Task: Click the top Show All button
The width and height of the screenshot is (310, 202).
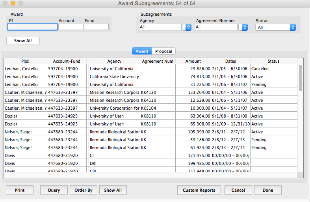Action: [x=23, y=41]
